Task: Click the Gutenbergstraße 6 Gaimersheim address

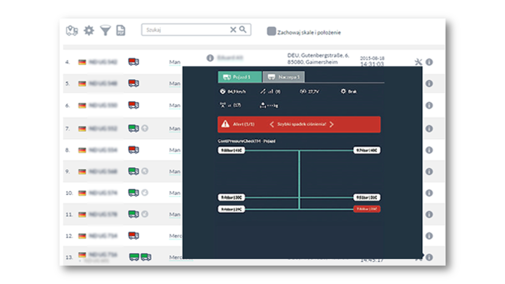Action: pos(318,59)
